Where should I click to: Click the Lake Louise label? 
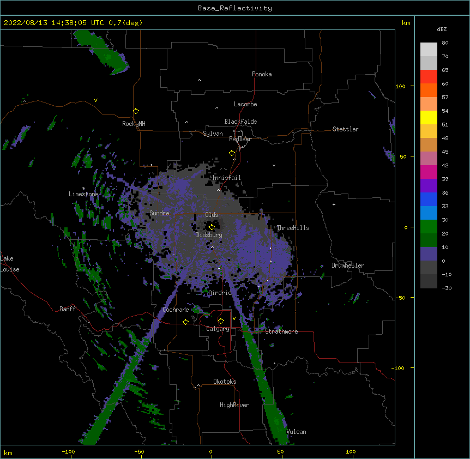pos(10,264)
